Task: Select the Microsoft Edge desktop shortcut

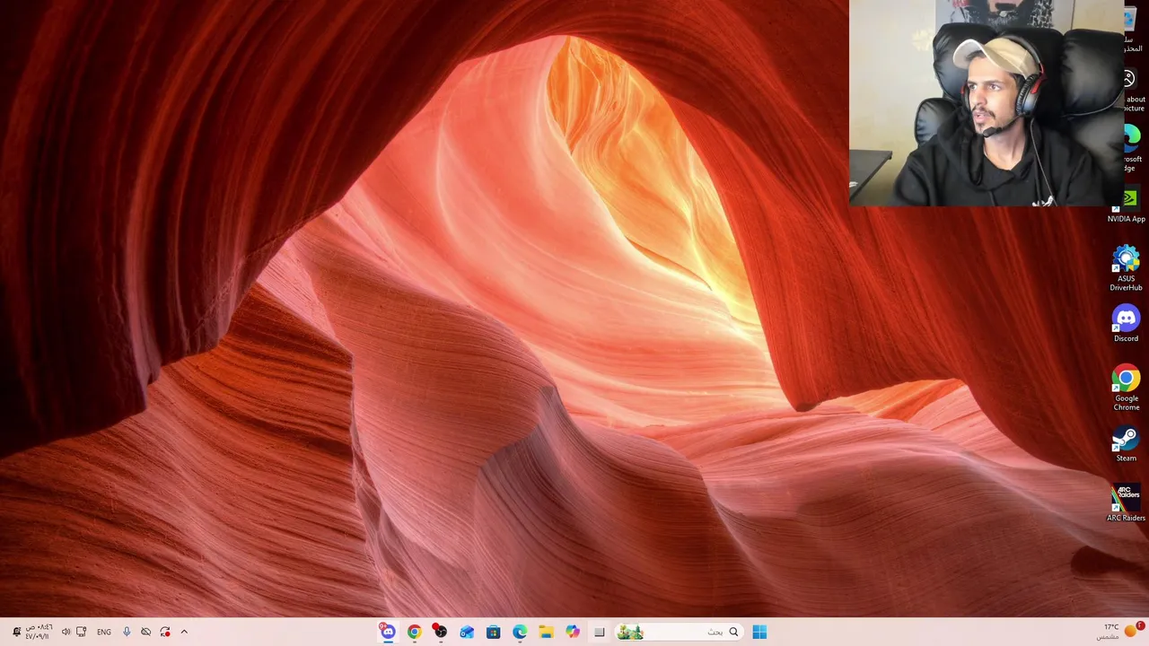Action: pyautogui.click(x=1133, y=149)
